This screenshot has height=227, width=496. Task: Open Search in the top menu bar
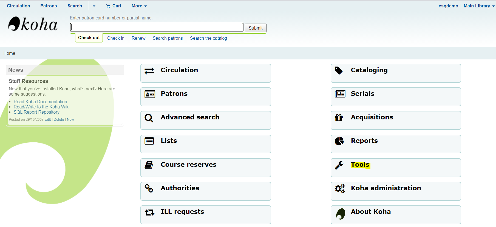point(75,6)
